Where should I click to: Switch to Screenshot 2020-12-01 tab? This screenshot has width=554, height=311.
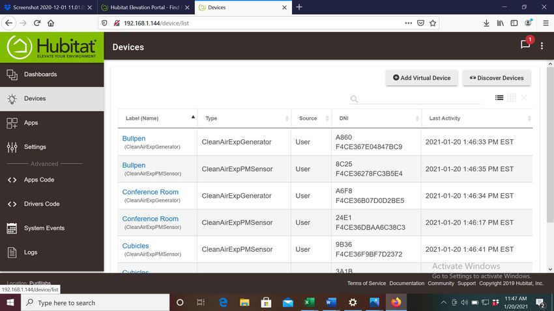49,7
